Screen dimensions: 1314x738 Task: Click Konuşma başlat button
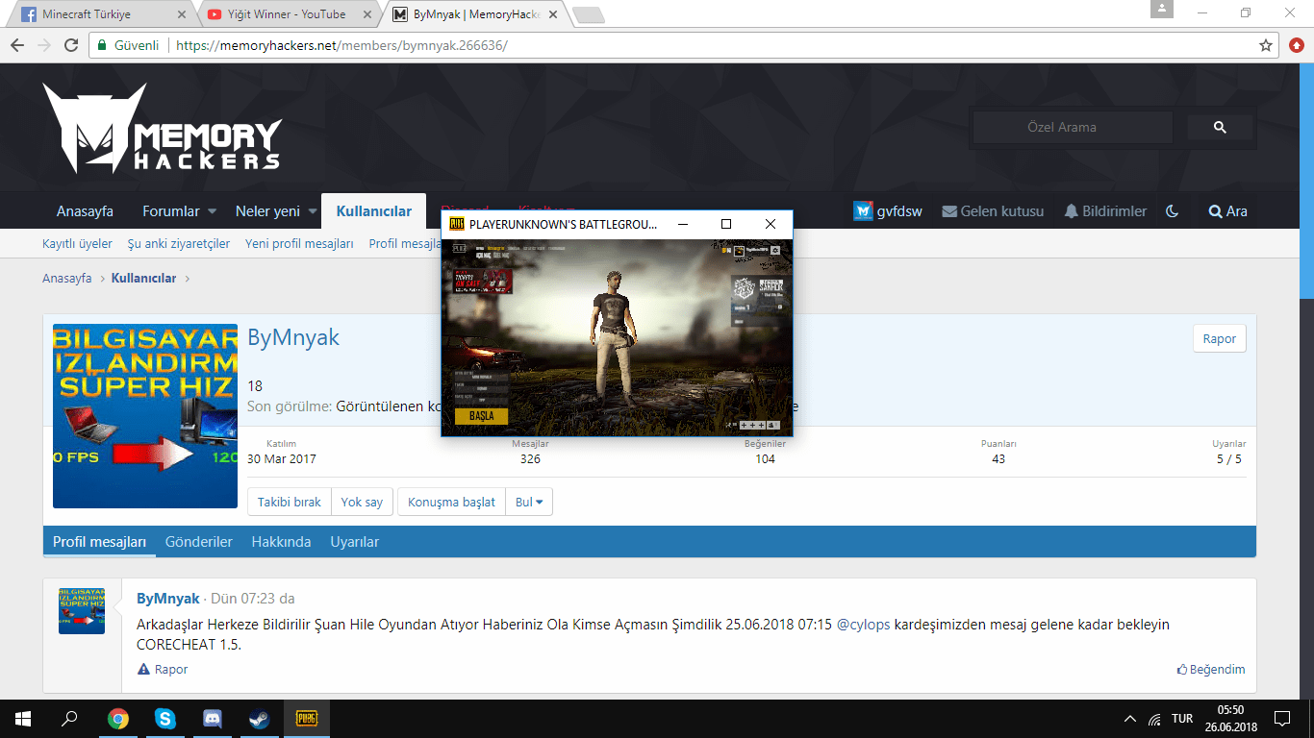coord(451,502)
